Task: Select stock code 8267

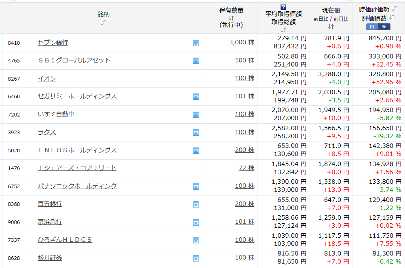Action: [14, 79]
